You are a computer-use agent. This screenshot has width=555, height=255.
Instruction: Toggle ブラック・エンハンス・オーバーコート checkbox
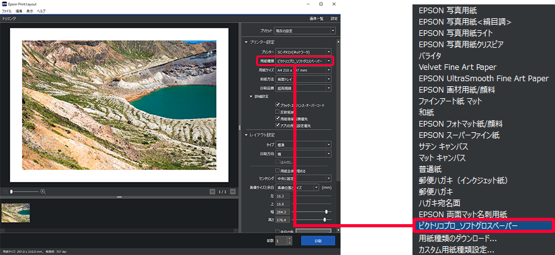277,104
